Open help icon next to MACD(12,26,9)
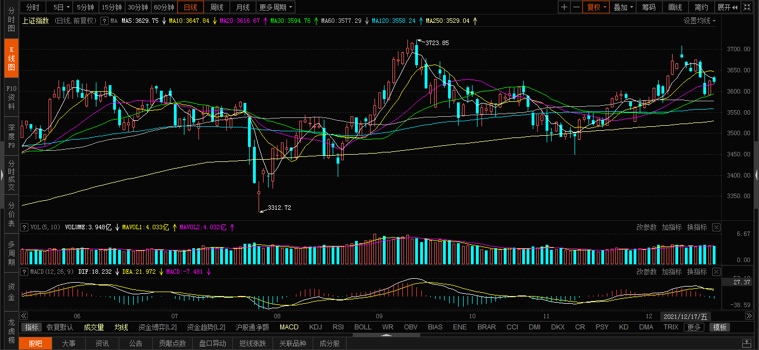759x350 pixels. [24, 272]
